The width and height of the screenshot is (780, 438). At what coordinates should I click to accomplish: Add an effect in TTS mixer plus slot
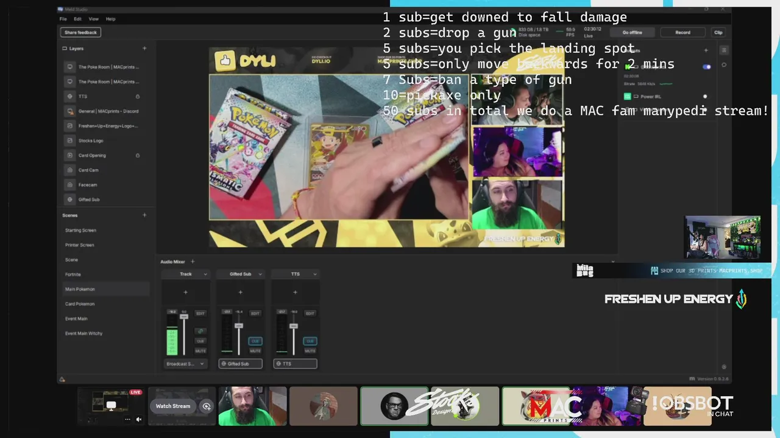pos(295,292)
